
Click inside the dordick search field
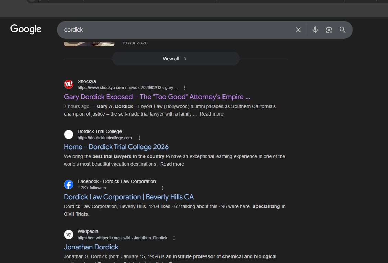click(172, 30)
